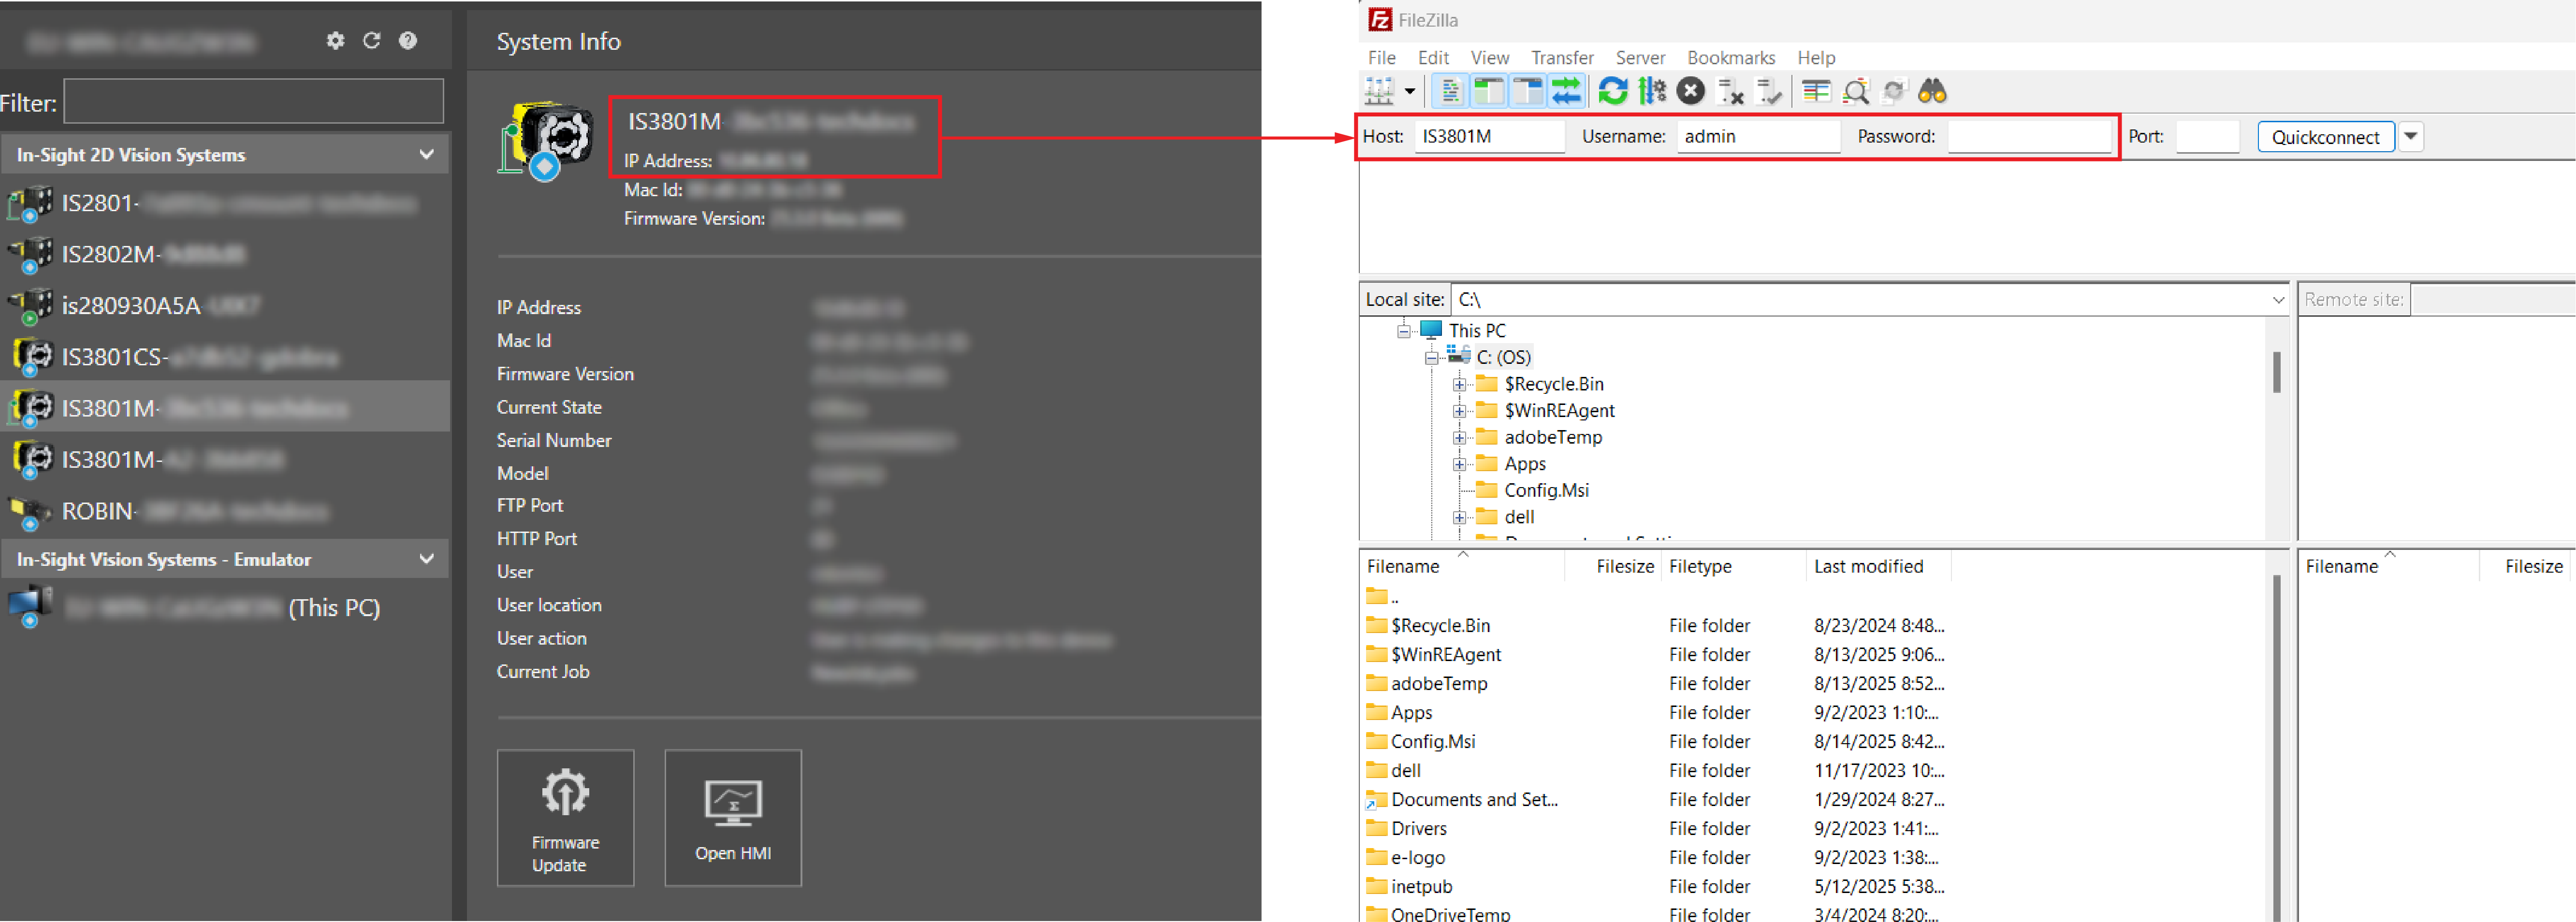This screenshot has height=922, width=2576.
Task: Toggle the local directory tree view
Action: tap(1489, 92)
